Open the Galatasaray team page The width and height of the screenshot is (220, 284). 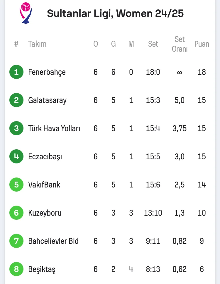click(48, 100)
